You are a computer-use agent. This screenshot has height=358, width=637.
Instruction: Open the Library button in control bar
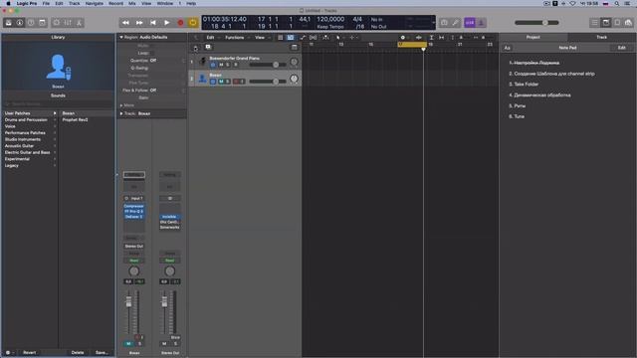(9, 23)
